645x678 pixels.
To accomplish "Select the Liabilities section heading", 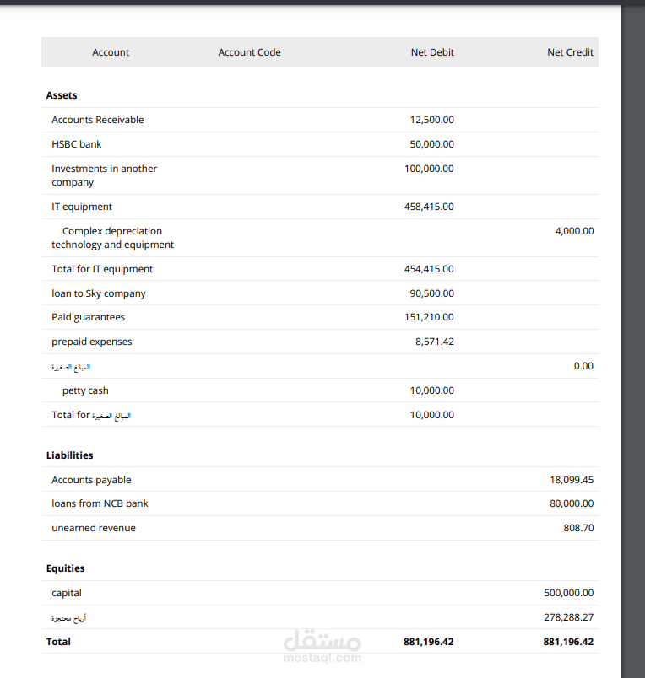I will pos(69,455).
